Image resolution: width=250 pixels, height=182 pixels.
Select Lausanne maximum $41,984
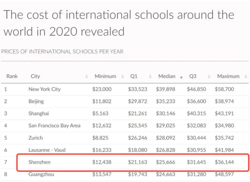click(224, 150)
